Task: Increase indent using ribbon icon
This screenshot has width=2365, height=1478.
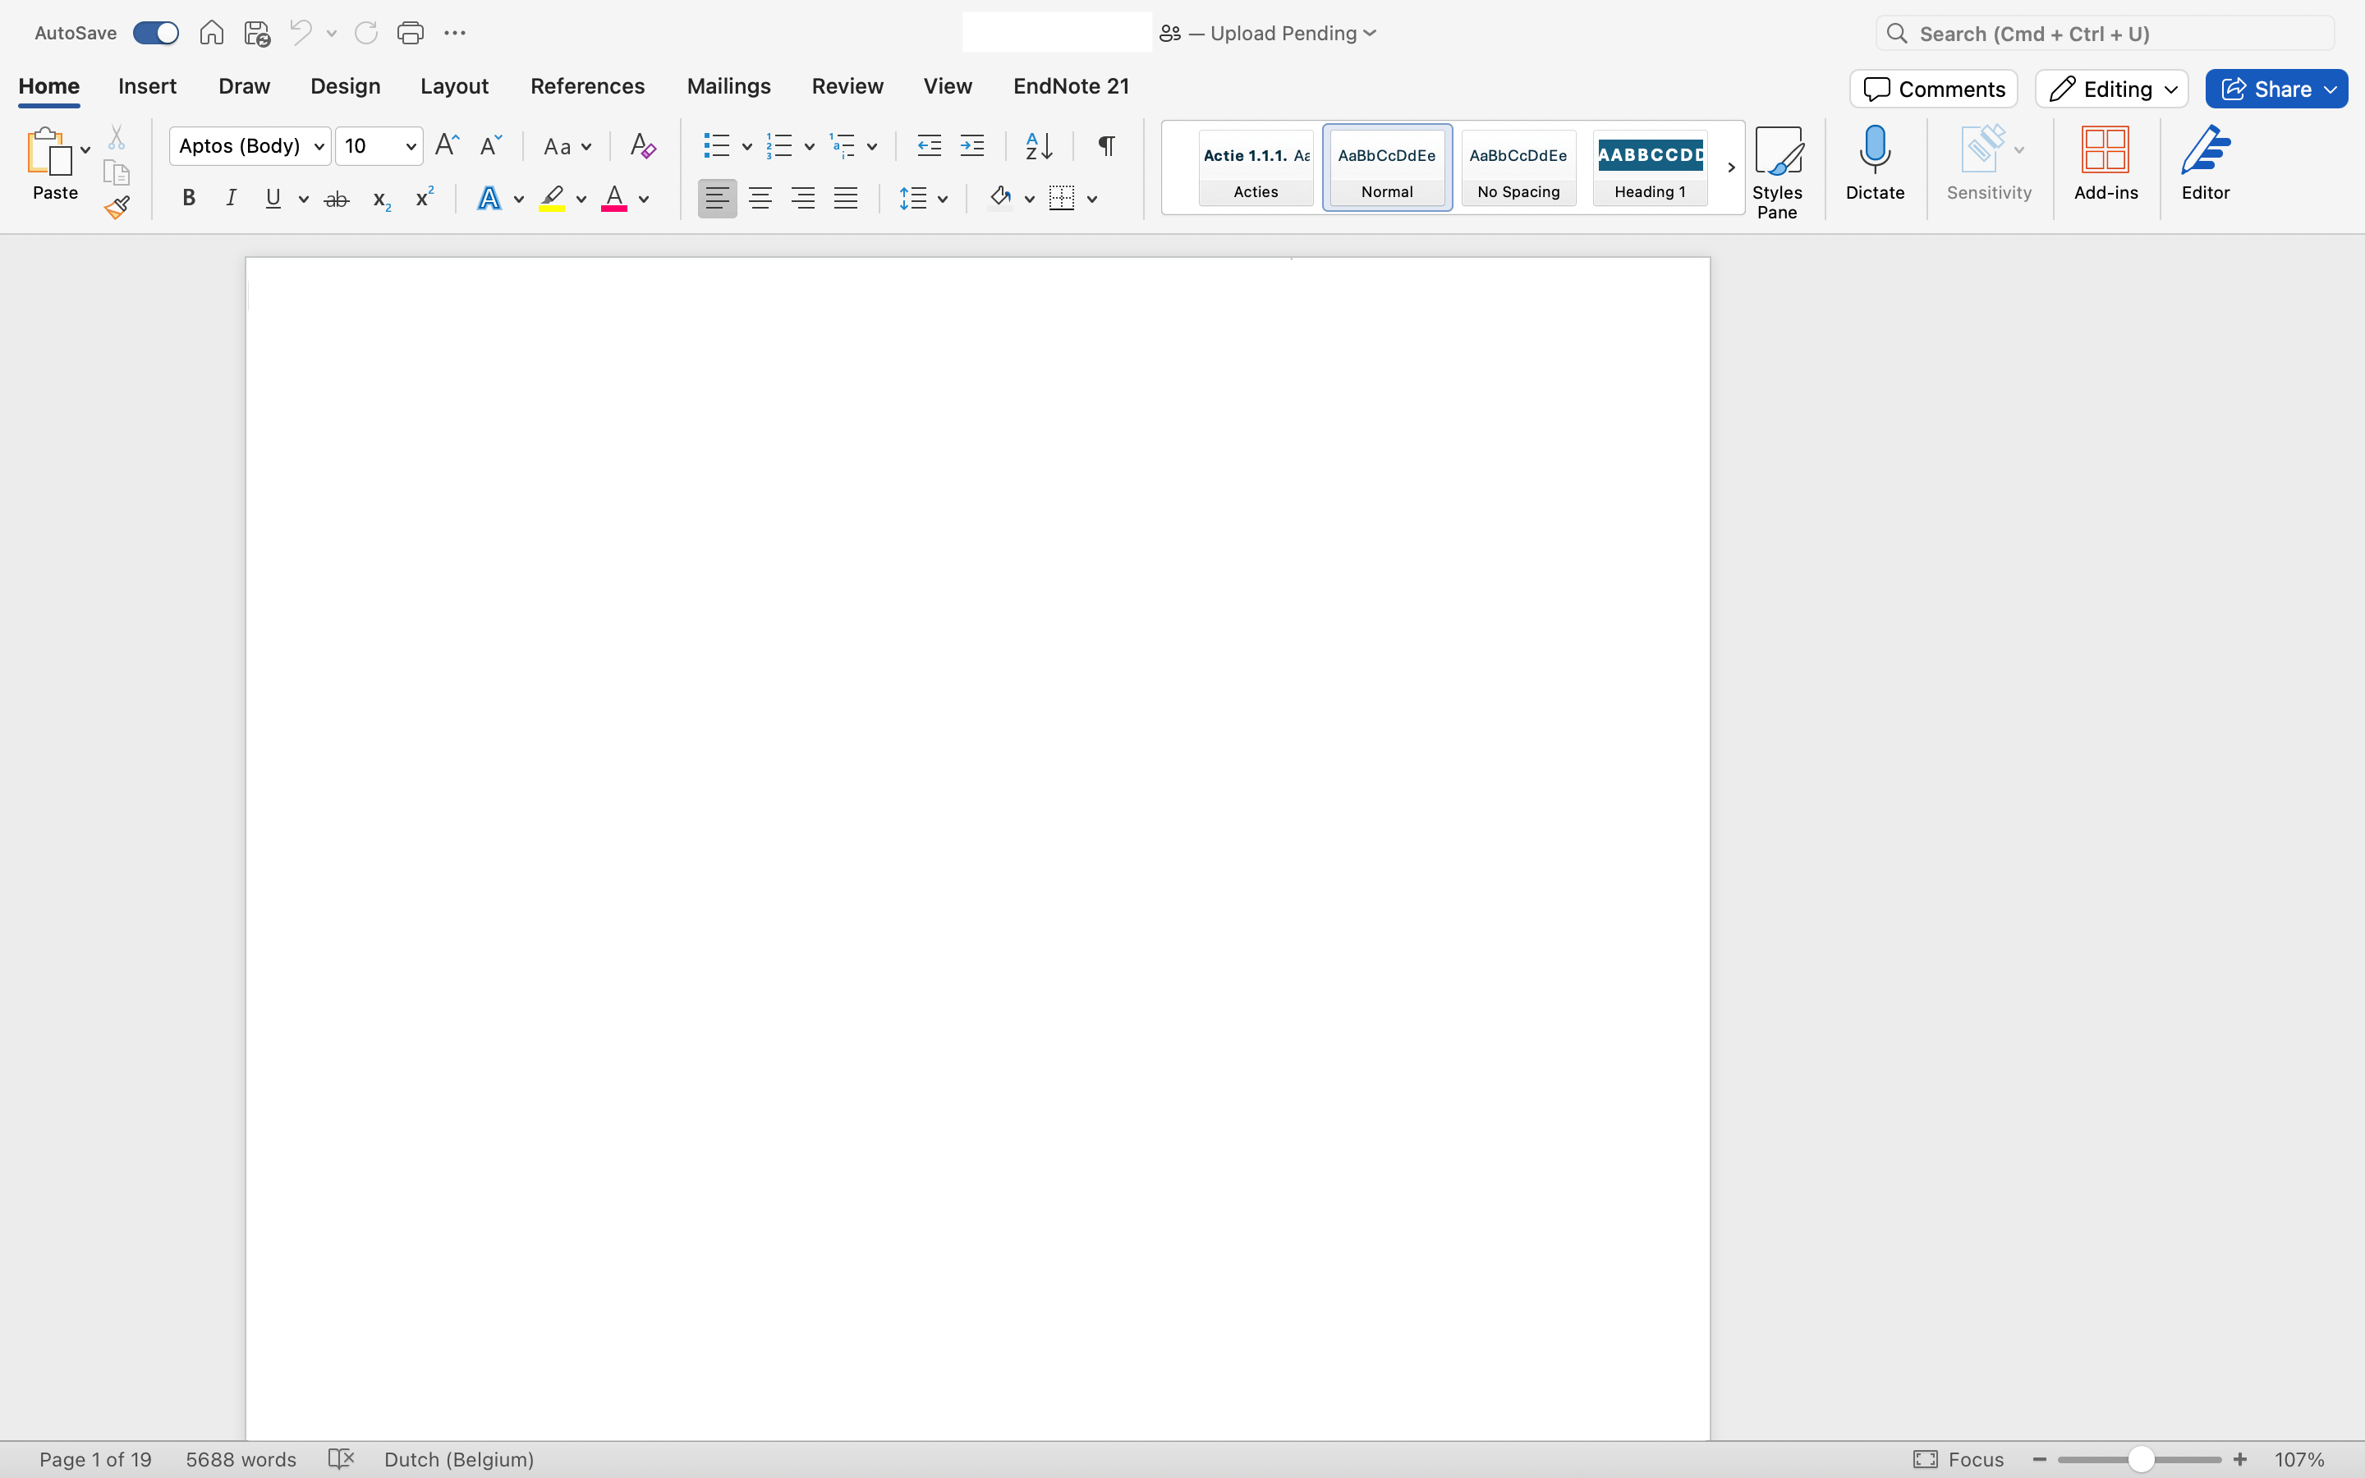Action: [972, 145]
